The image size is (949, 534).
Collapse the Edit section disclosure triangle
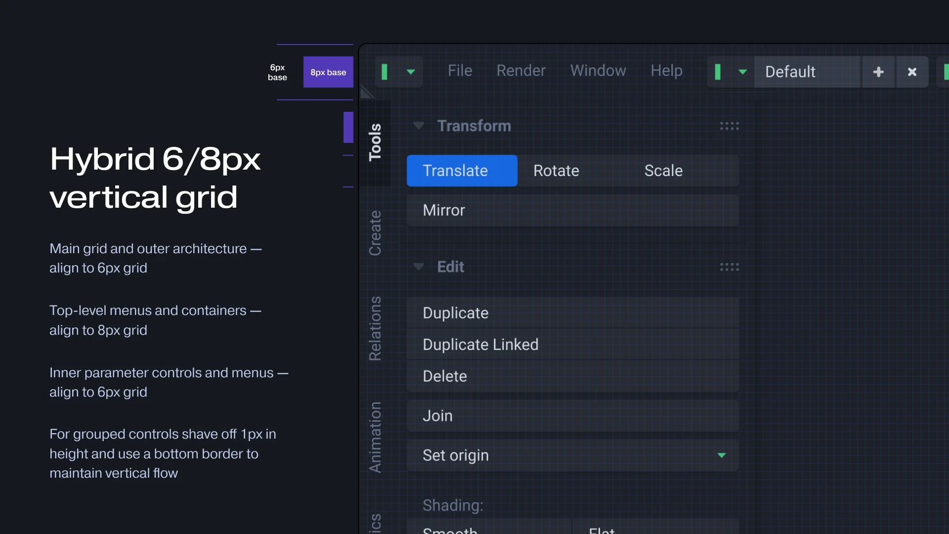pyautogui.click(x=419, y=267)
